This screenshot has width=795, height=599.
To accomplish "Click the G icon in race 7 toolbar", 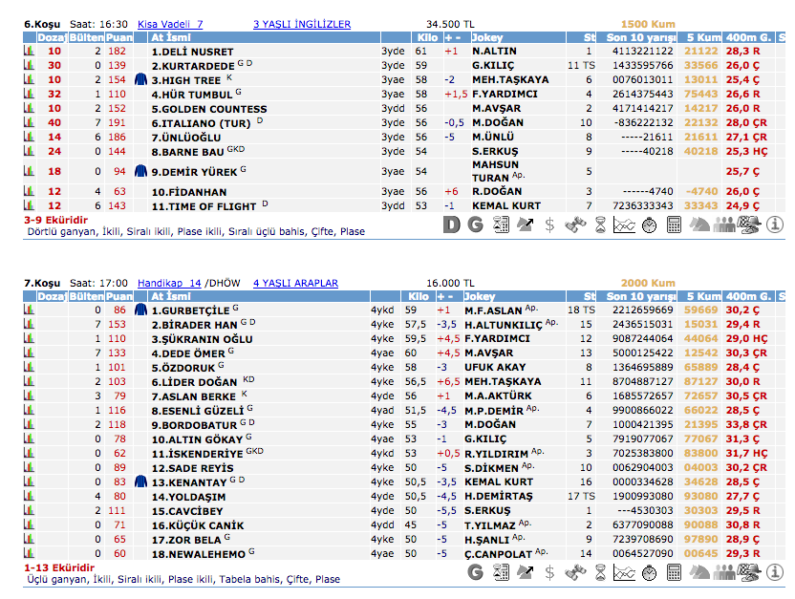I will pos(475,572).
